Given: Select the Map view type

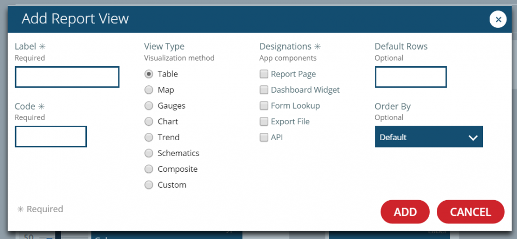Looking at the screenshot, I should 149,90.
